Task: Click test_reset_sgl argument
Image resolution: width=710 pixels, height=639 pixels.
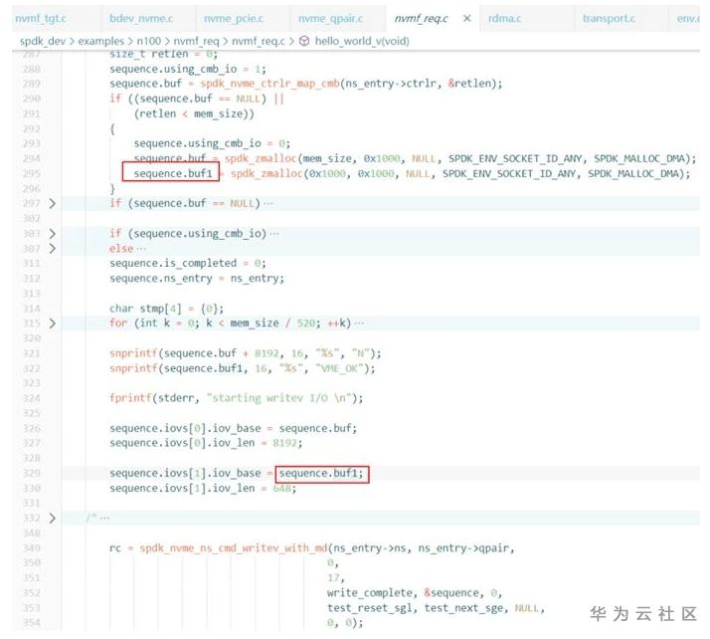Action: 370,608
